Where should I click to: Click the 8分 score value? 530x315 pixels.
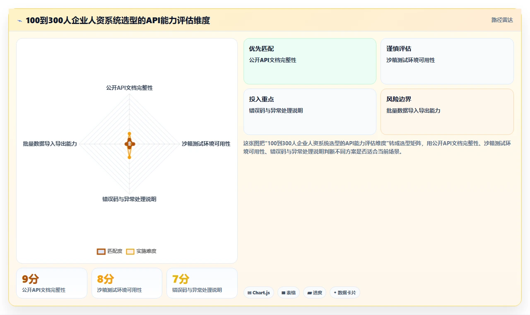(x=106, y=279)
